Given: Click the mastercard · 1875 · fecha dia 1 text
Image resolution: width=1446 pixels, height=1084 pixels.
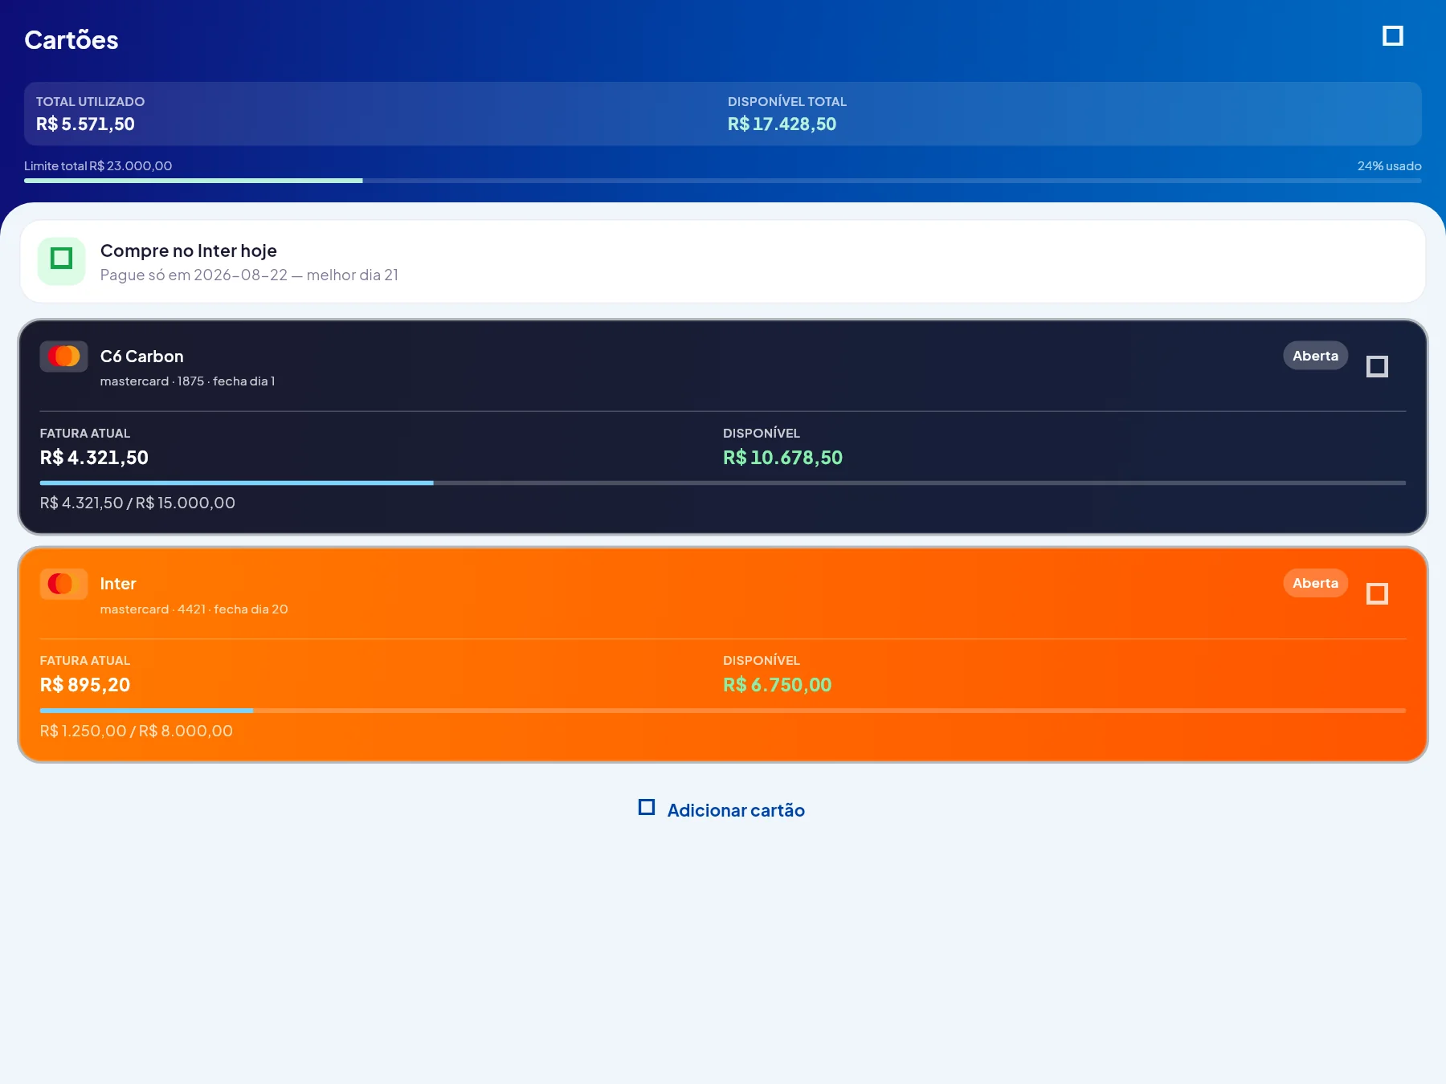Looking at the screenshot, I should coord(187,381).
